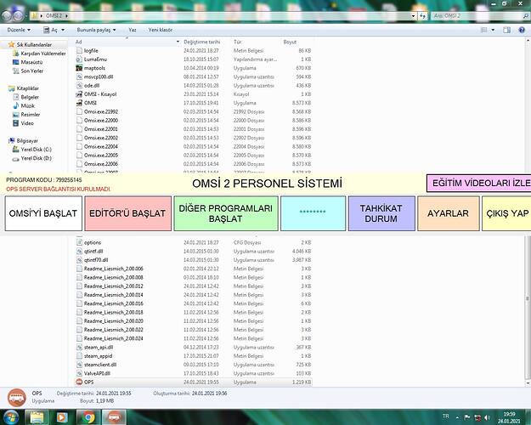
Task: Click the OMSİ'Yİ BAŞLAT button
Action: (x=43, y=213)
